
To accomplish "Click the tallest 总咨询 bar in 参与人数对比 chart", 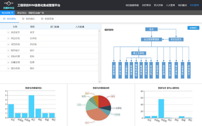I will (161, 108).
